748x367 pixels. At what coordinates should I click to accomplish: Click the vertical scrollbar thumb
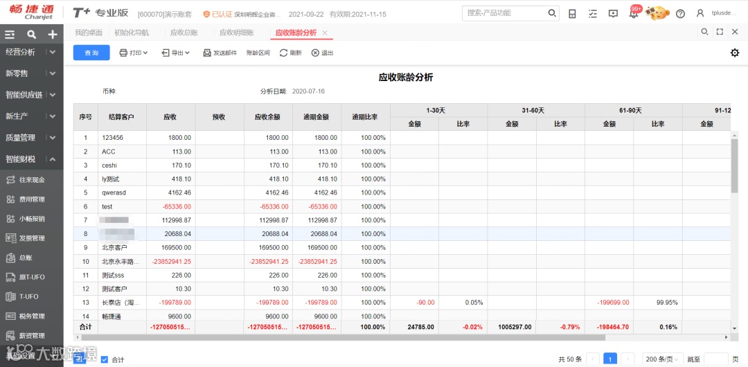tap(735, 165)
